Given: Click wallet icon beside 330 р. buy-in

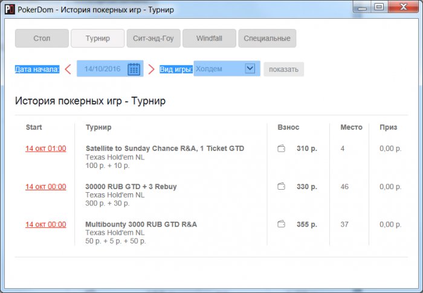Looking at the screenshot, I should (281, 187).
